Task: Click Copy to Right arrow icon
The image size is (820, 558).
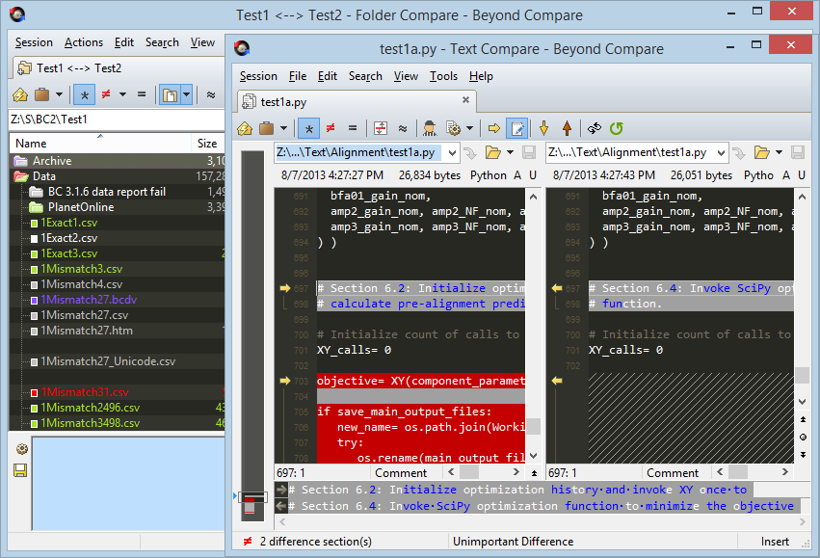Action: 494,128
